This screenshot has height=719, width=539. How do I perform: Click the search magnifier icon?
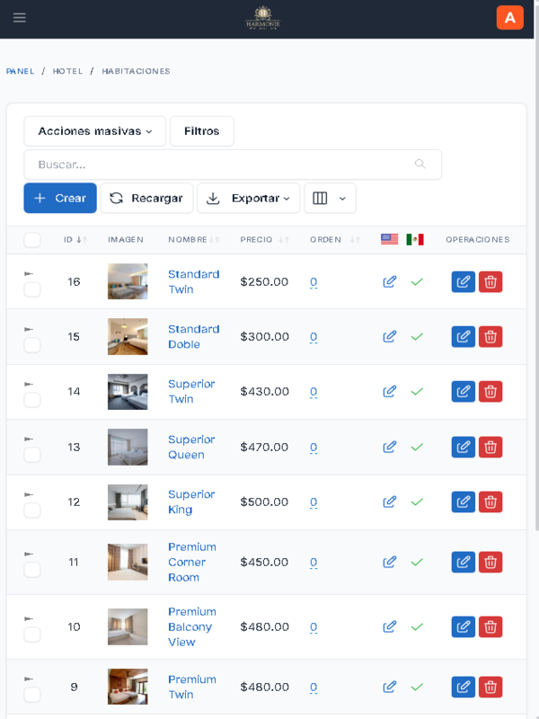click(420, 164)
